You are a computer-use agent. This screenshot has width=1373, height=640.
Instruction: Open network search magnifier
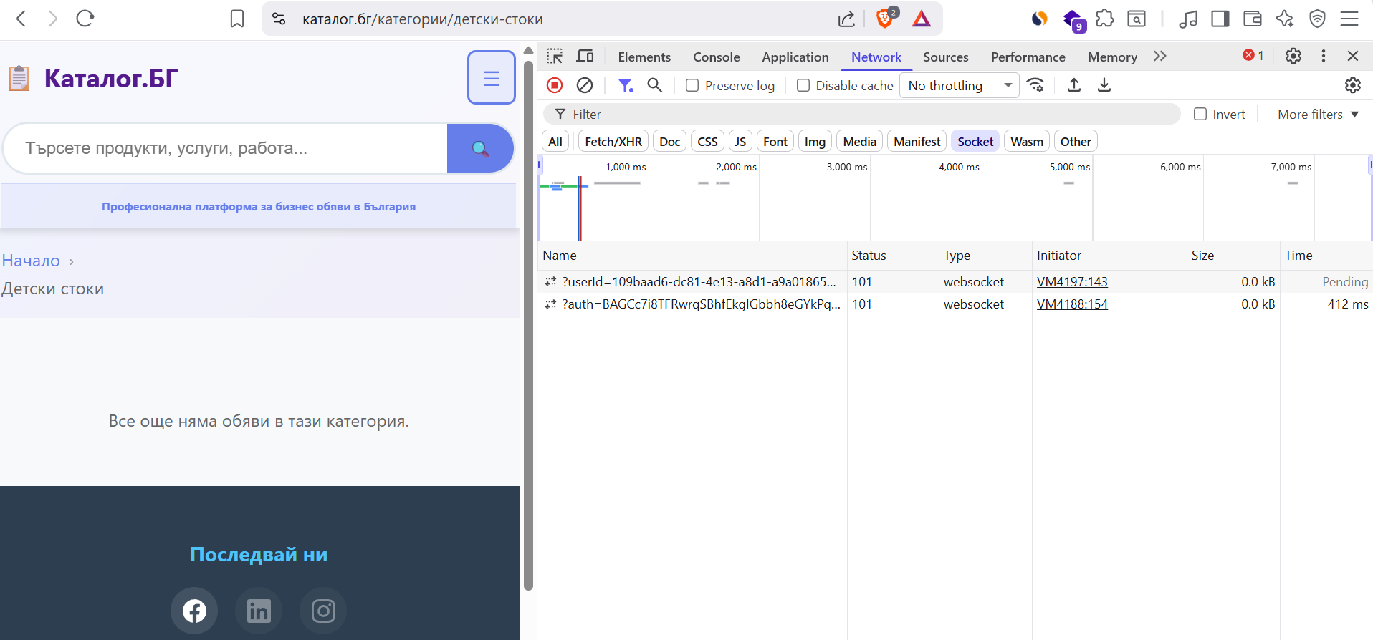(x=655, y=85)
